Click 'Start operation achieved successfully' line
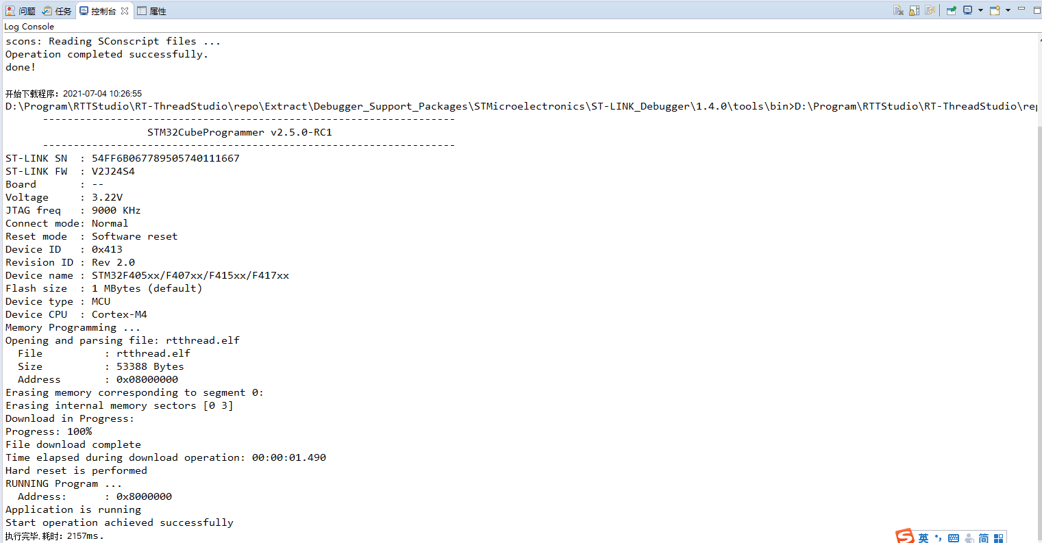Viewport: 1042px width, 543px height. click(120, 522)
